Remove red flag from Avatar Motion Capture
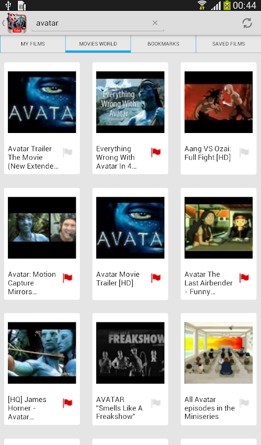 68,278
